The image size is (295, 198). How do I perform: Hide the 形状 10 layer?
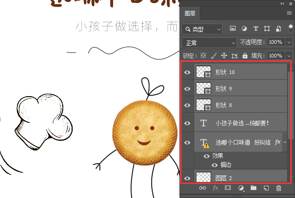[x=187, y=72]
